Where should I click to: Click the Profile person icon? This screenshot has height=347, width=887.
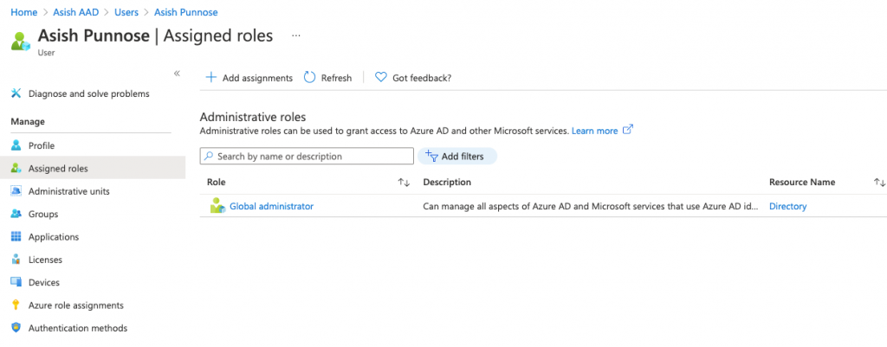coord(16,145)
